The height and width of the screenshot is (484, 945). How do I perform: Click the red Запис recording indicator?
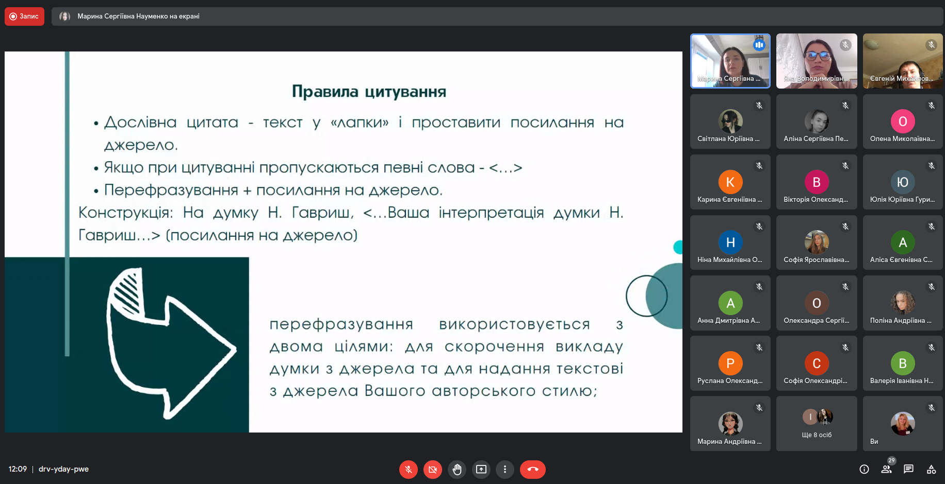click(x=24, y=16)
